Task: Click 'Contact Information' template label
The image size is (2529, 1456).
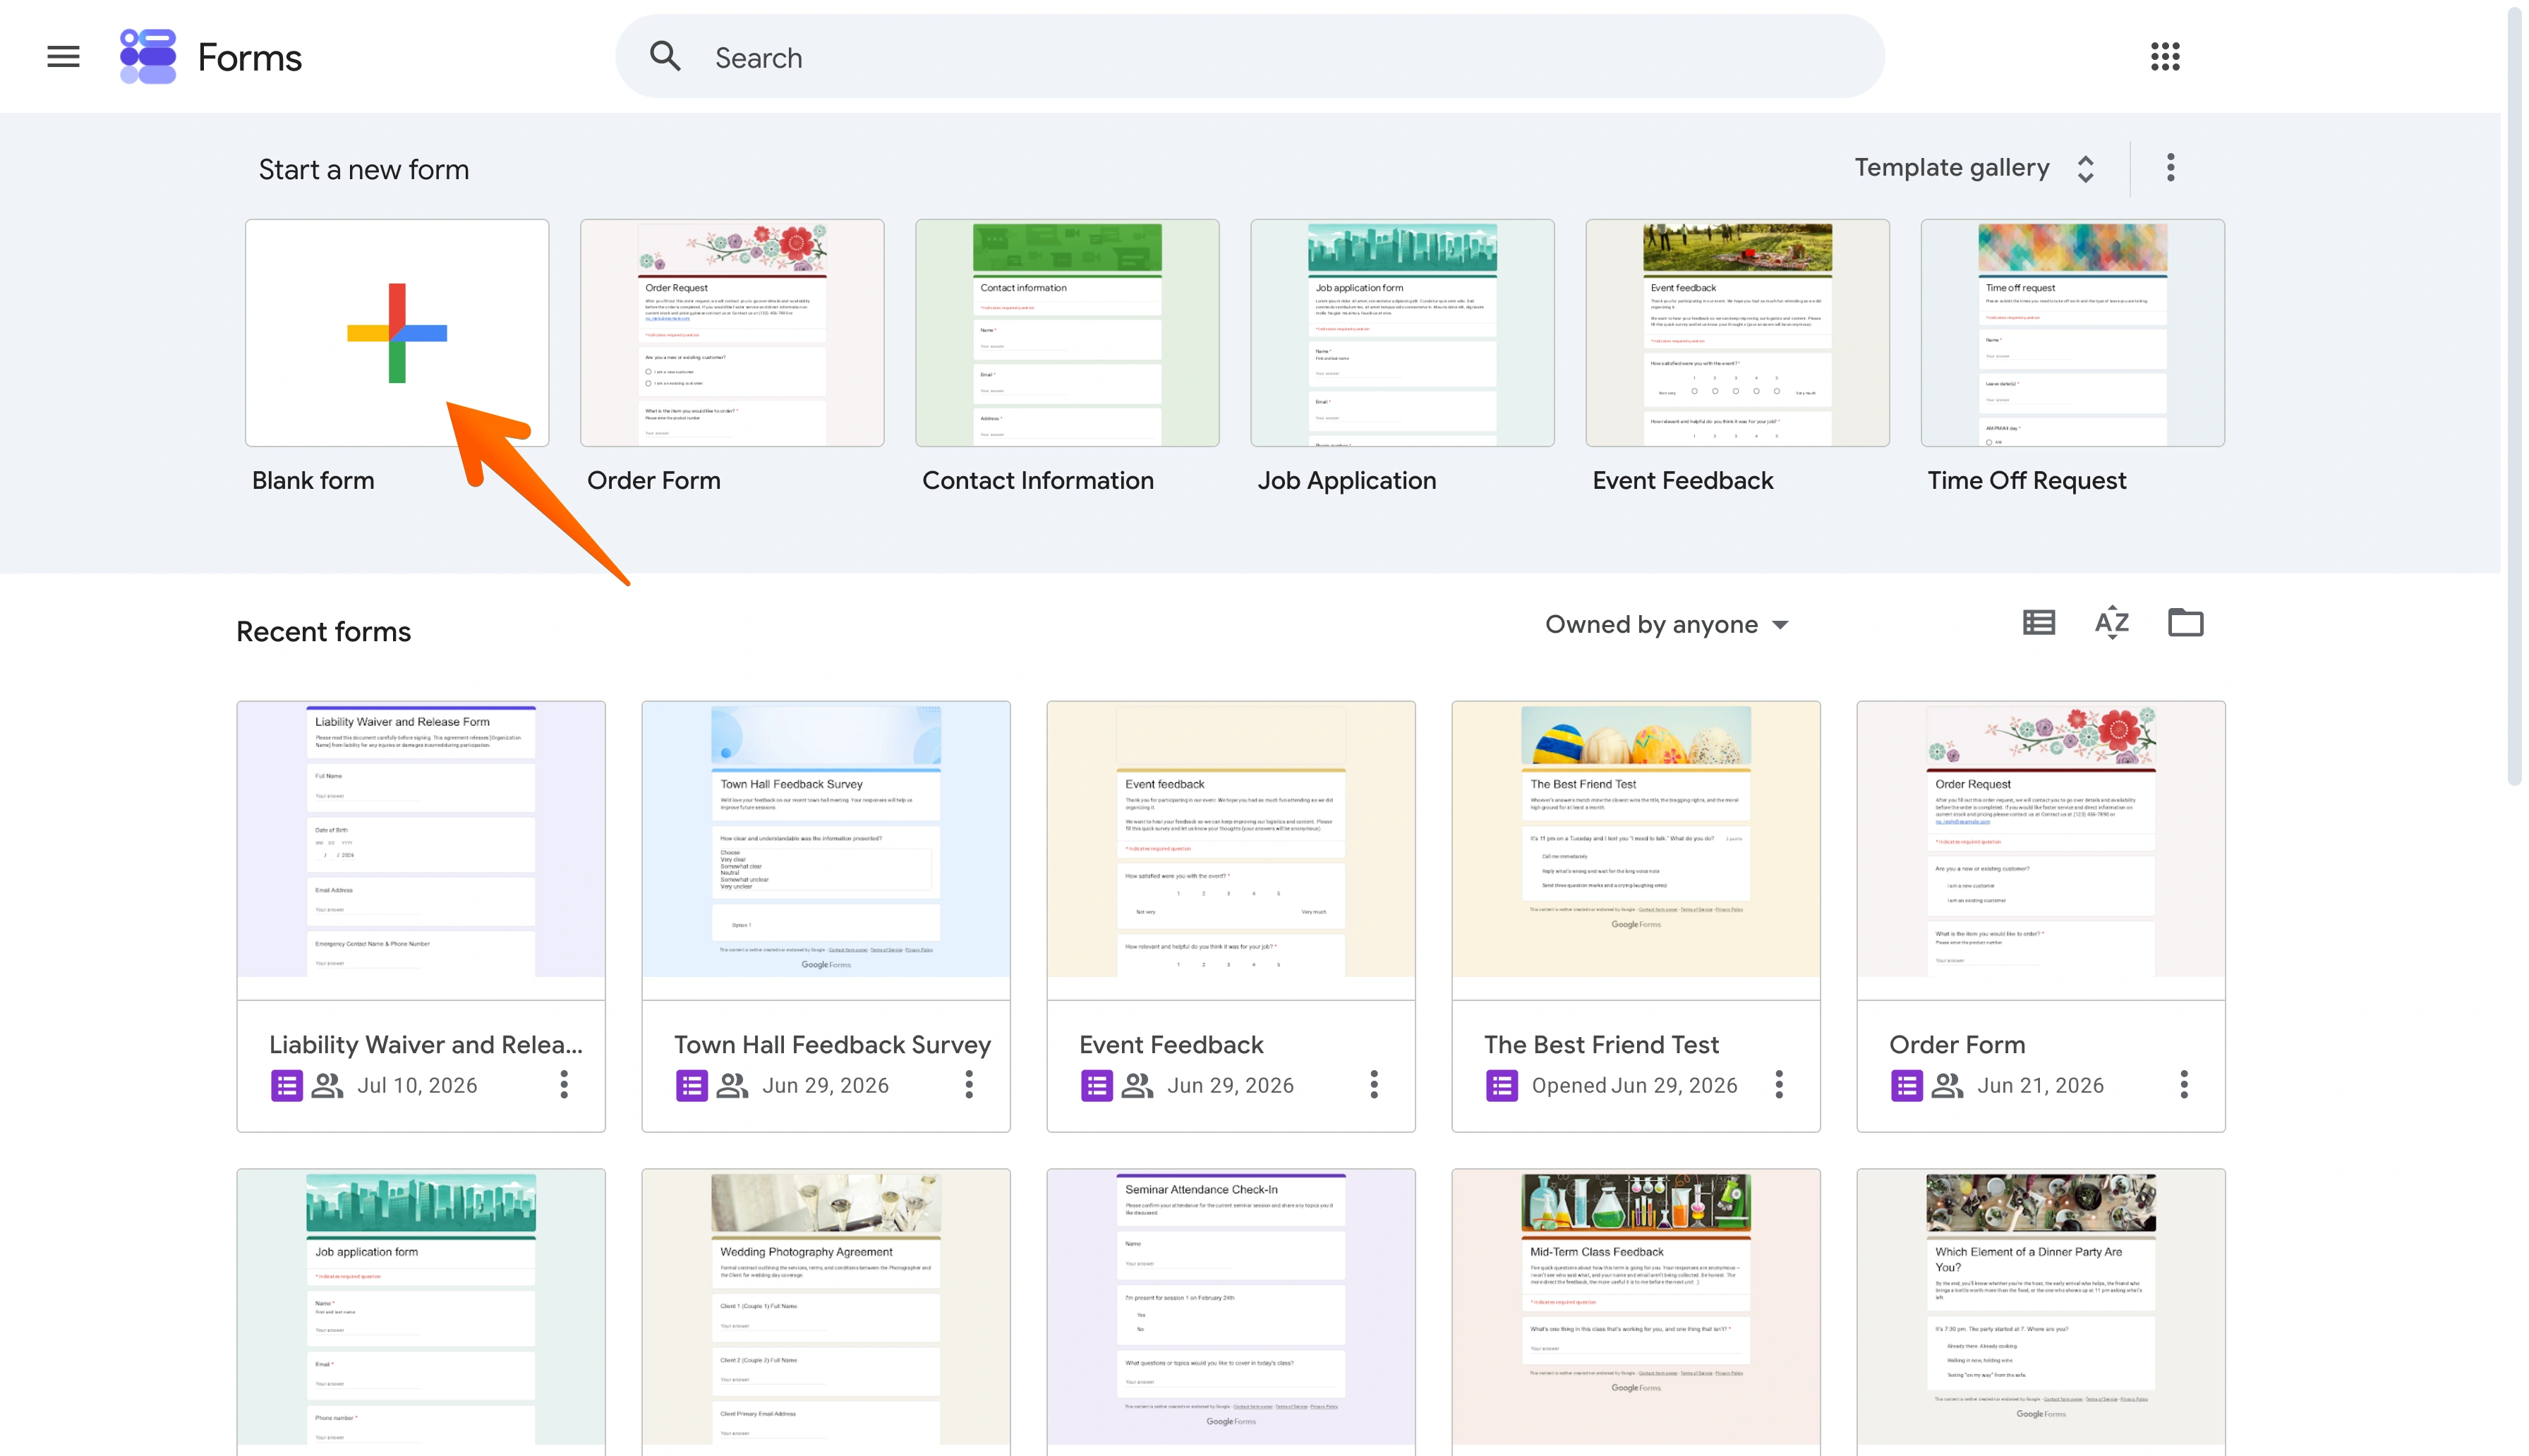Action: [1038, 481]
